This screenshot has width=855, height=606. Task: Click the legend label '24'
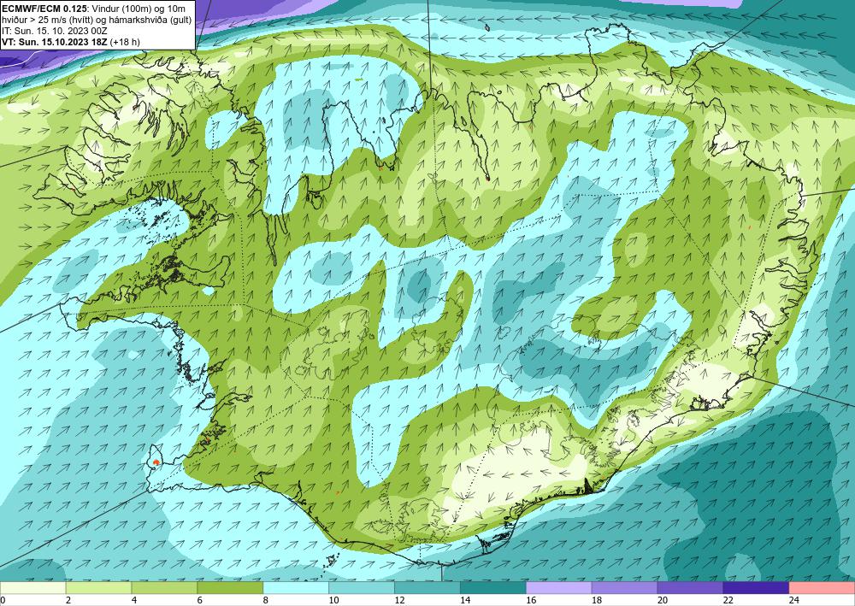pyautogui.click(x=793, y=600)
